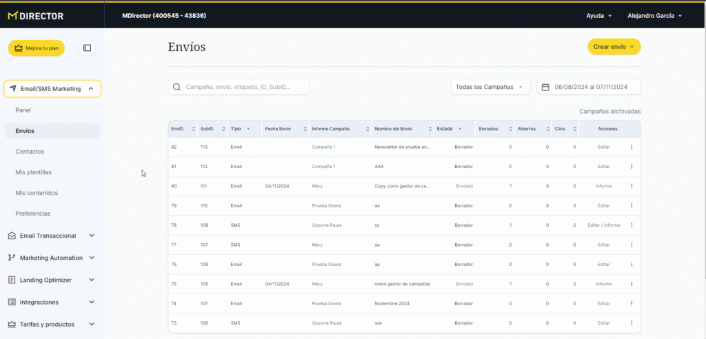The image size is (706, 339).
Task: Open the Todas las Campañas dropdown
Action: click(491, 87)
